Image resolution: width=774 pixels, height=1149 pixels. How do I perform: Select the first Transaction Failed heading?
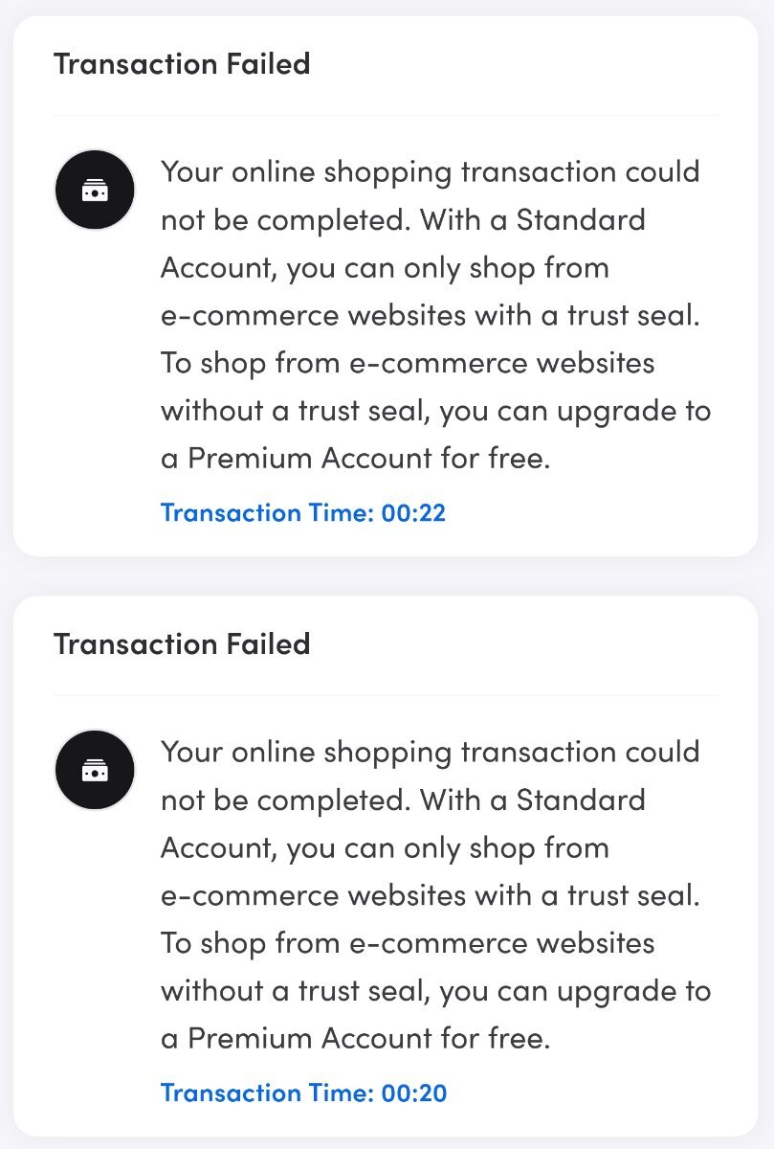[x=182, y=64]
